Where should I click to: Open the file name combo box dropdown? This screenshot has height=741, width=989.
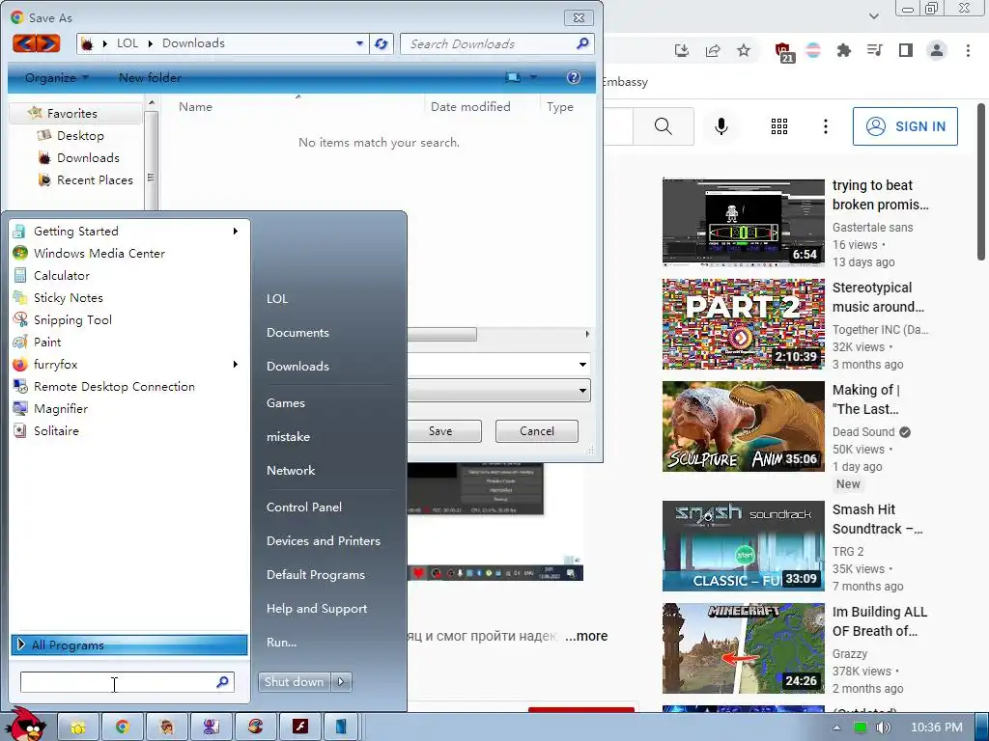(x=582, y=364)
